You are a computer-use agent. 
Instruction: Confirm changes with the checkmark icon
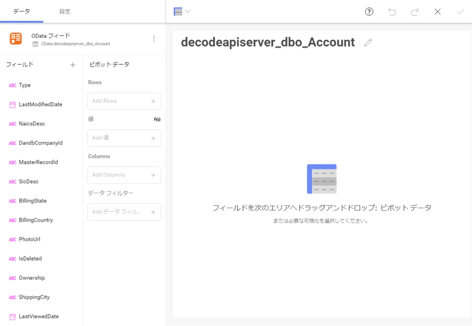point(460,12)
